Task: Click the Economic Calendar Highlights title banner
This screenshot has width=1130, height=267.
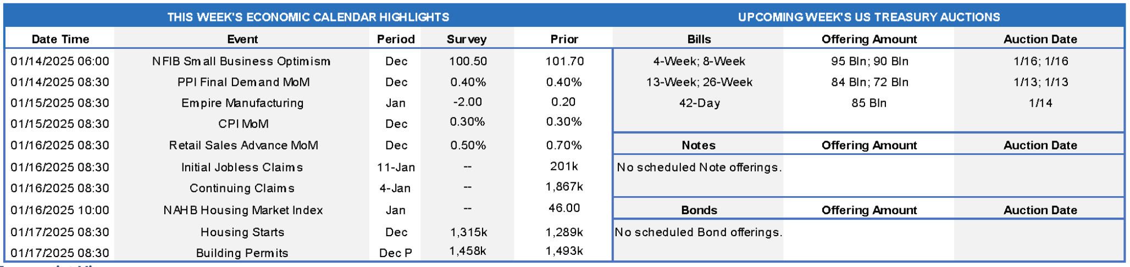Action: [308, 17]
